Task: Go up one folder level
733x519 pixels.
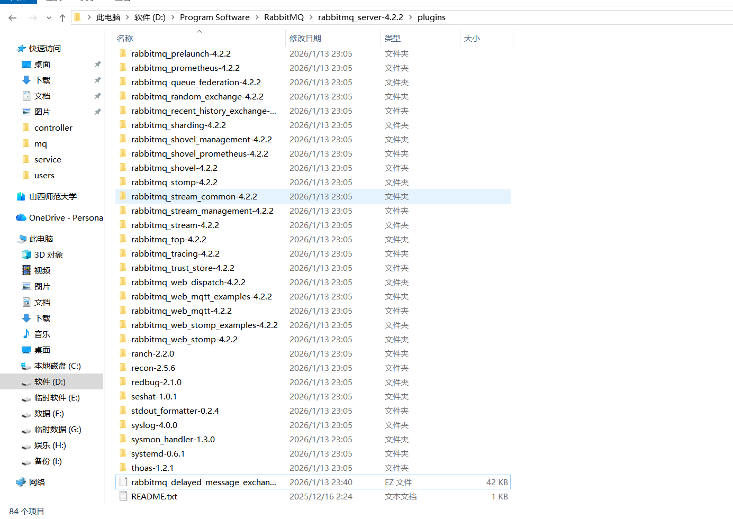Action: (62, 18)
